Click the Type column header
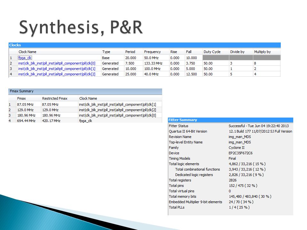The image size is (307, 230). point(106,52)
